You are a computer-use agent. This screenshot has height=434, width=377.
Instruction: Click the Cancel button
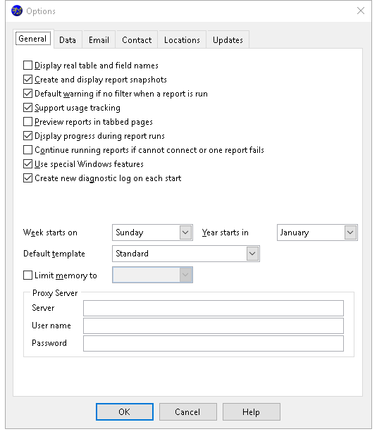[188, 412]
